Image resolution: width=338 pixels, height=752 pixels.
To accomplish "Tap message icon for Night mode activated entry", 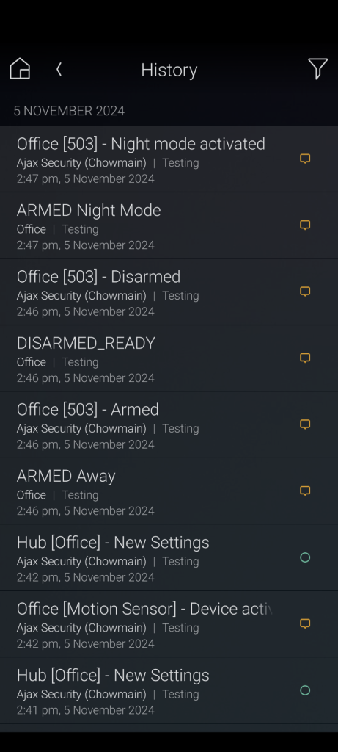I will click(x=305, y=159).
